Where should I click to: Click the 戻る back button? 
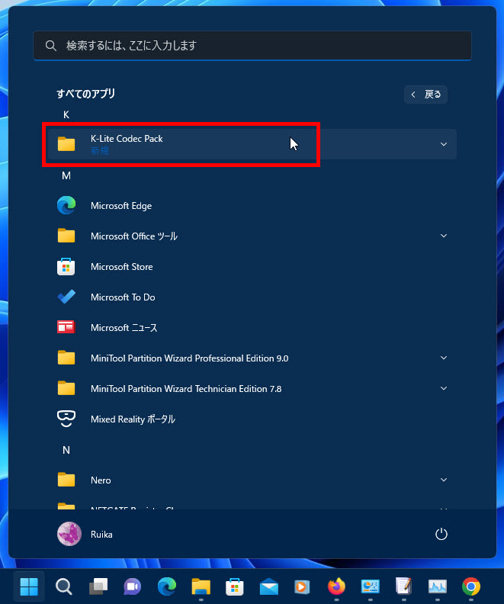click(425, 95)
